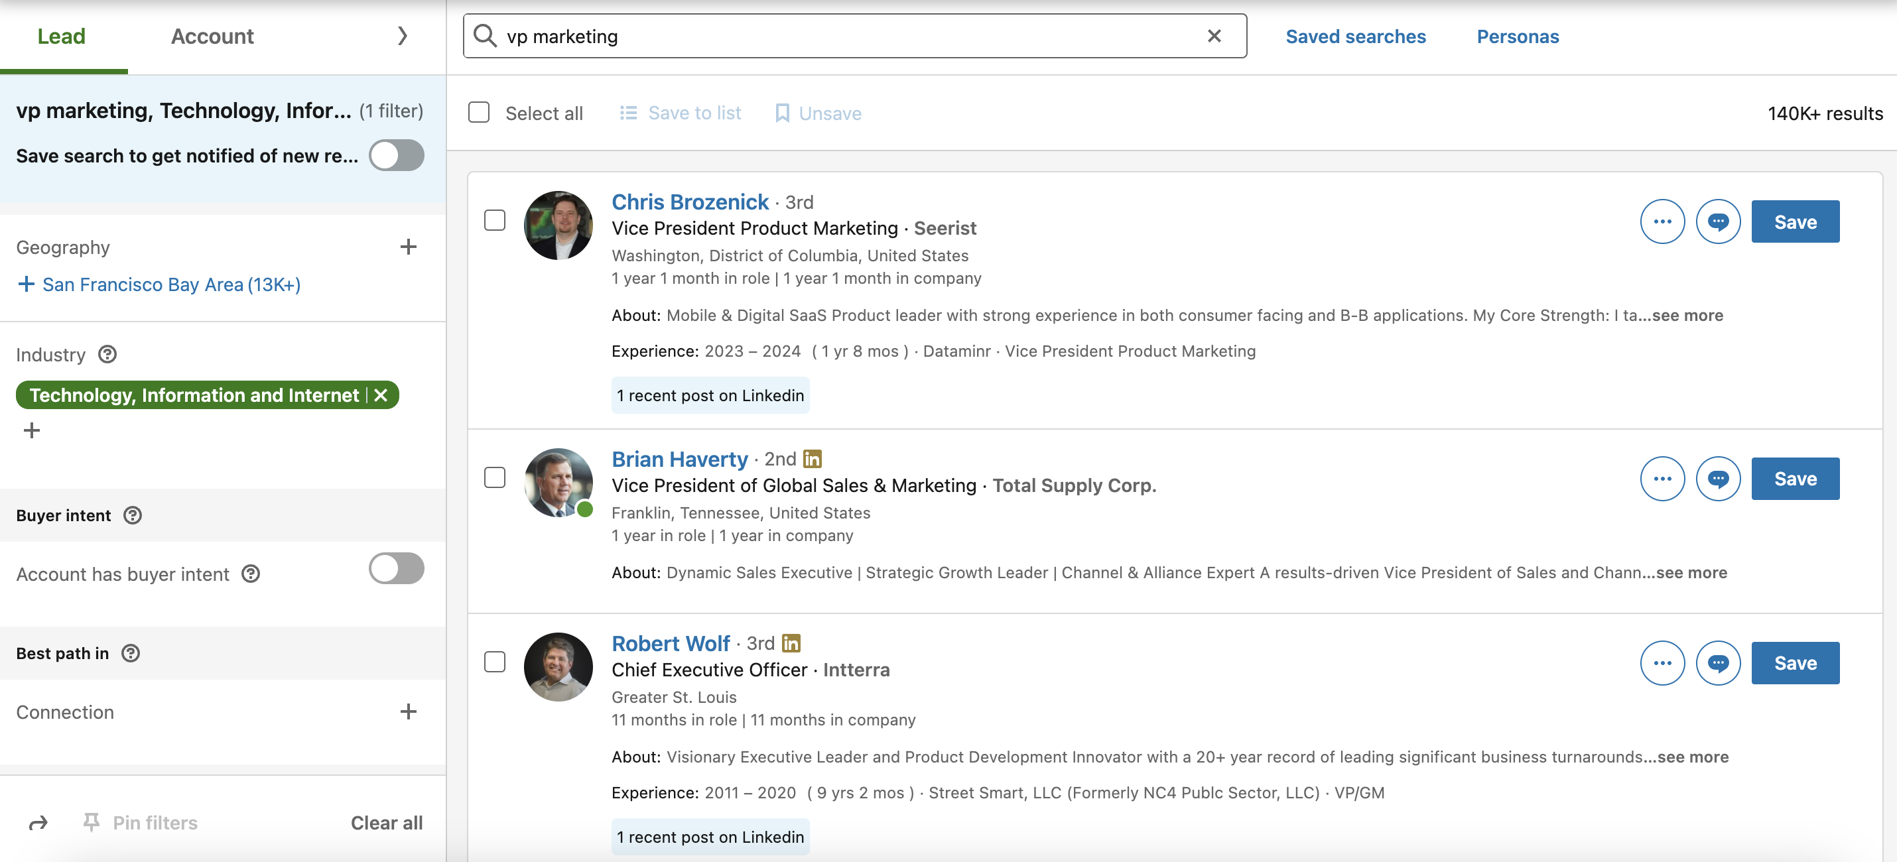Click the share search arrow icon
The image size is (1897, 862).
point(38,823)
